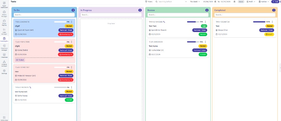Expand the This Week date range dropdown

click(x=195, y=2)
